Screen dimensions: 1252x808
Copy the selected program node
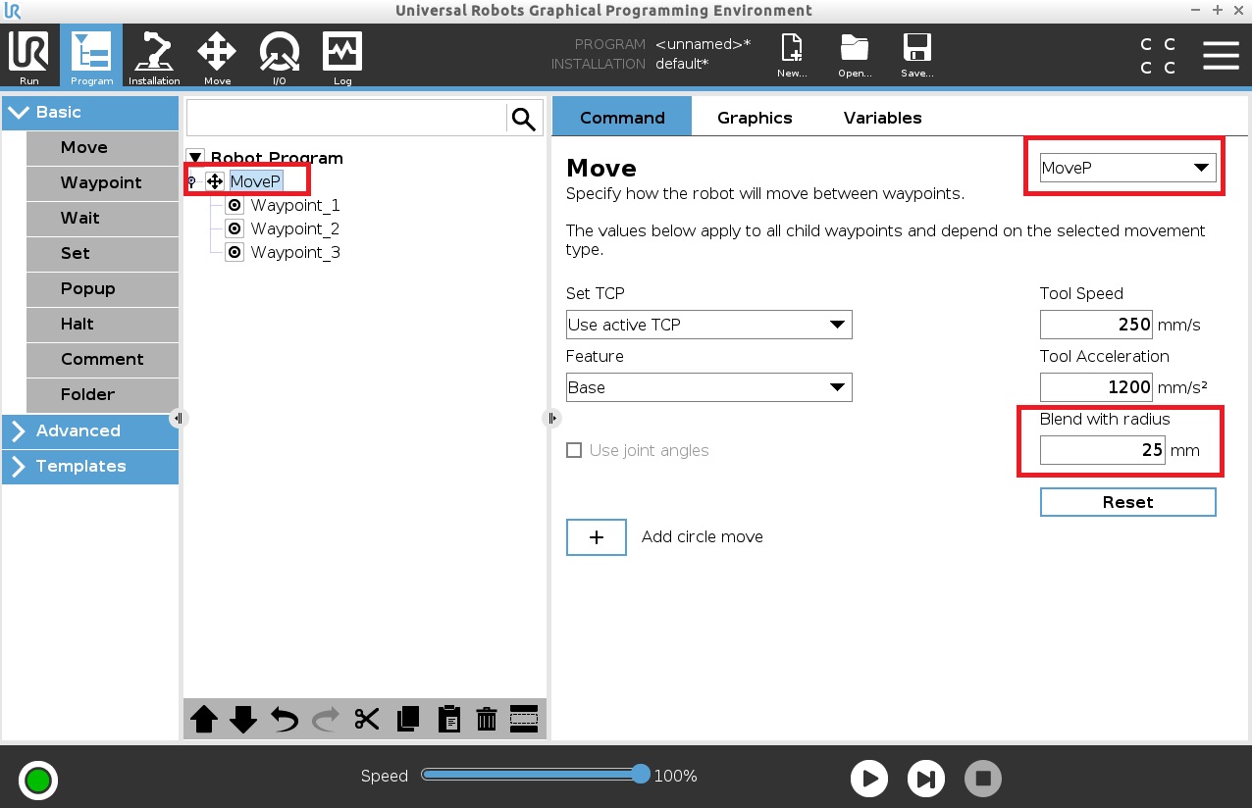(x=407, y=720)
